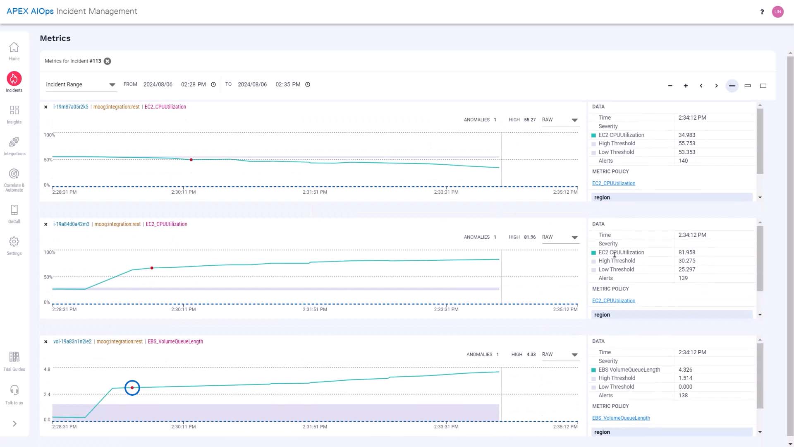
Task: Select the medium chart height layout
Action: coord(748,86)
